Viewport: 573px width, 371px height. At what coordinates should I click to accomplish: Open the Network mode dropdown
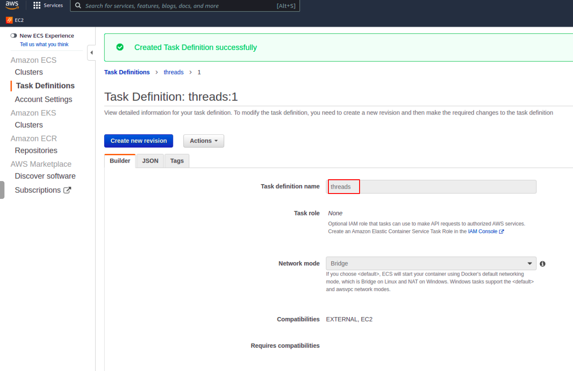click(530, 264)
